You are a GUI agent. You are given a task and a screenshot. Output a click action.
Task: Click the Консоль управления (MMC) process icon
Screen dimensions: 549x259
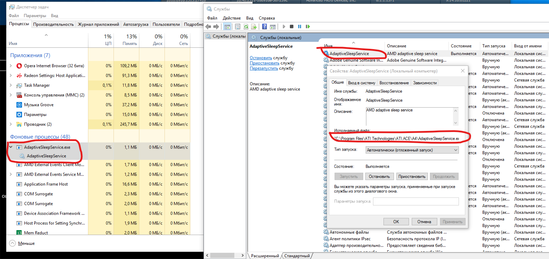(19, 95)
